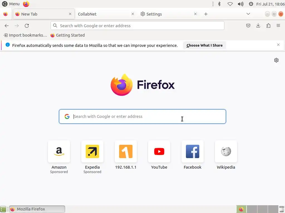Click the address bar search field
The height and width of the screenshot is (213, 285).
(x=137, y=26)
